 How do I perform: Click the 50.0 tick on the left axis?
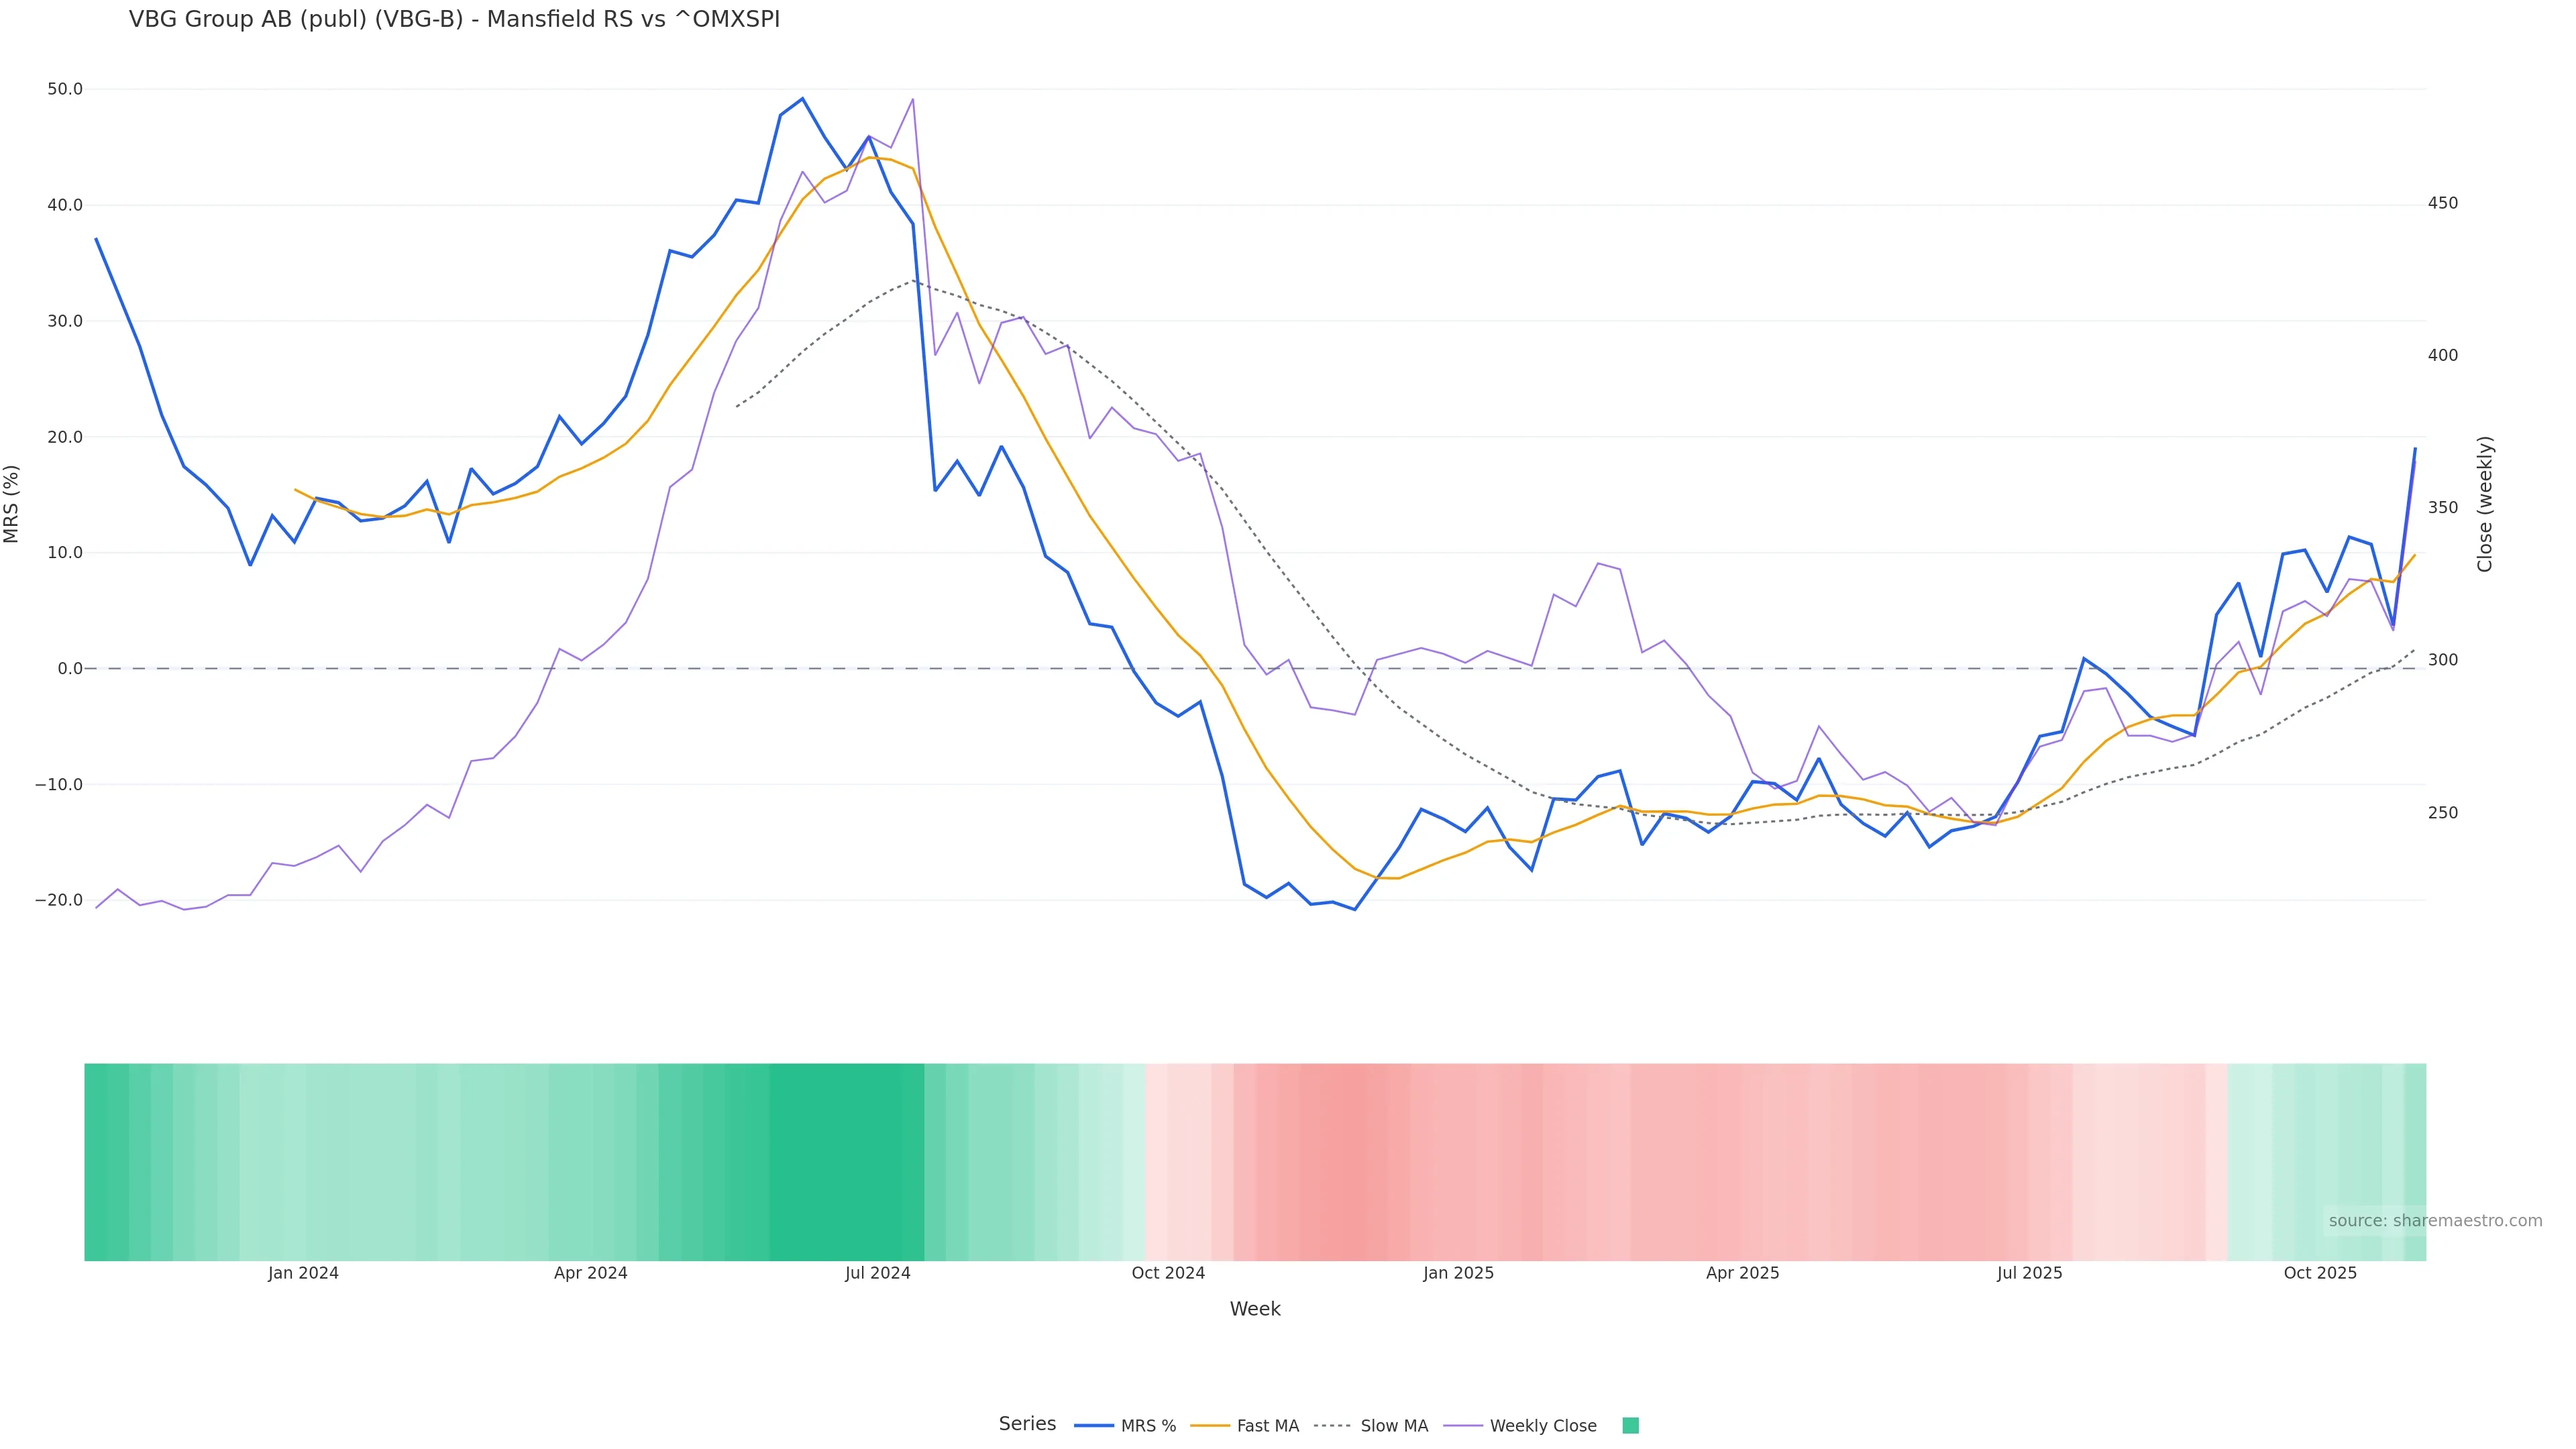tap(65, 89)
